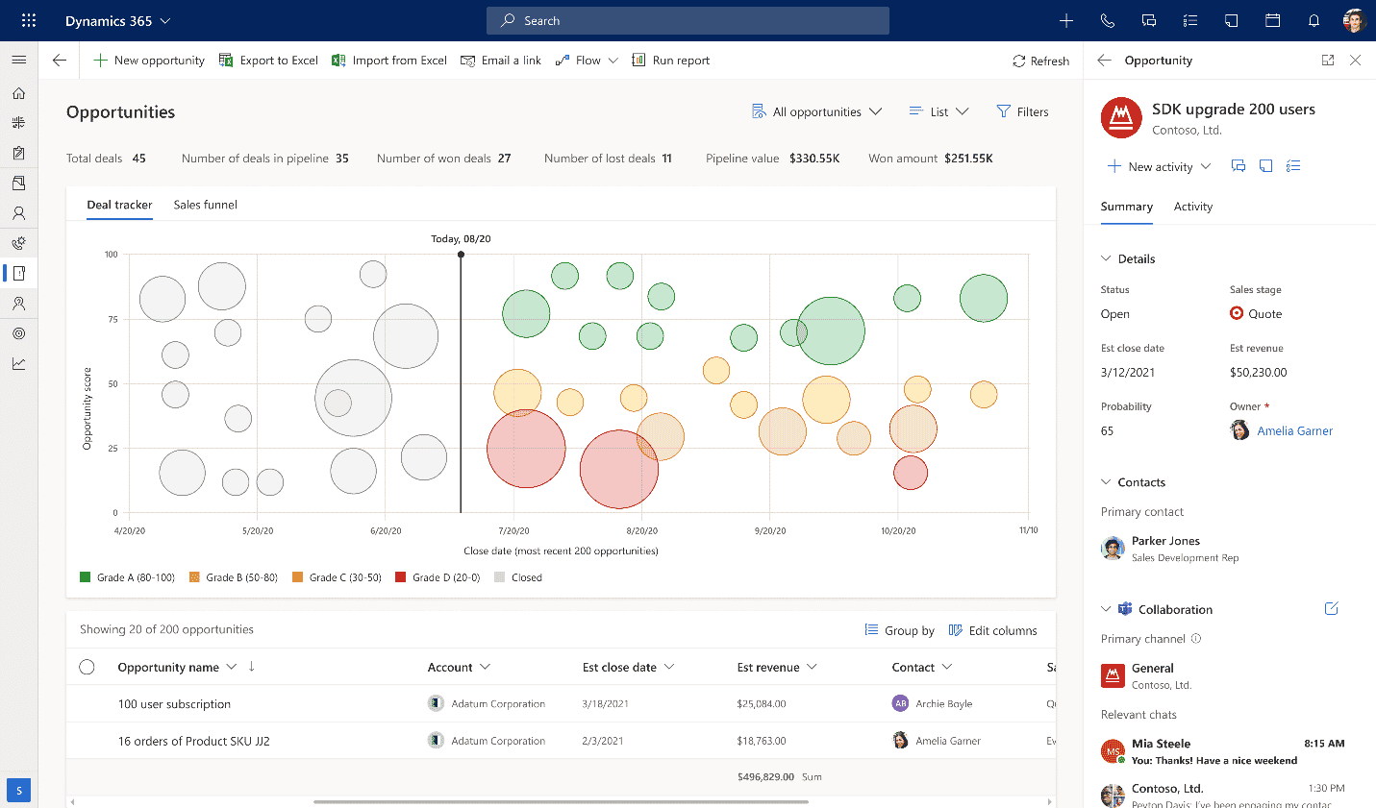
Task: Click the analytics chart icon in left sidebar
Action: coord(18,363)
